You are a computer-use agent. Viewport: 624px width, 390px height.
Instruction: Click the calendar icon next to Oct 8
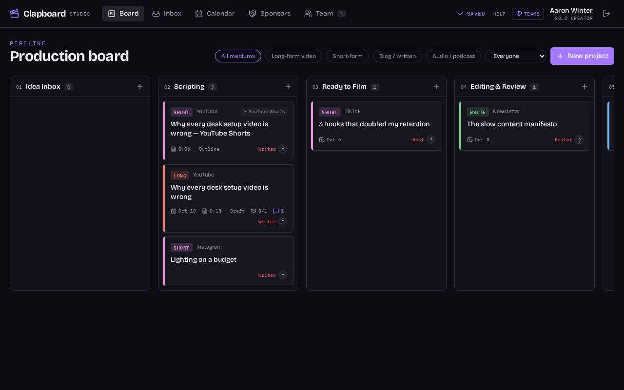[x=470, y=140]
